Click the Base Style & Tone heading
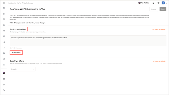169x95 pixels. (17, 61)
